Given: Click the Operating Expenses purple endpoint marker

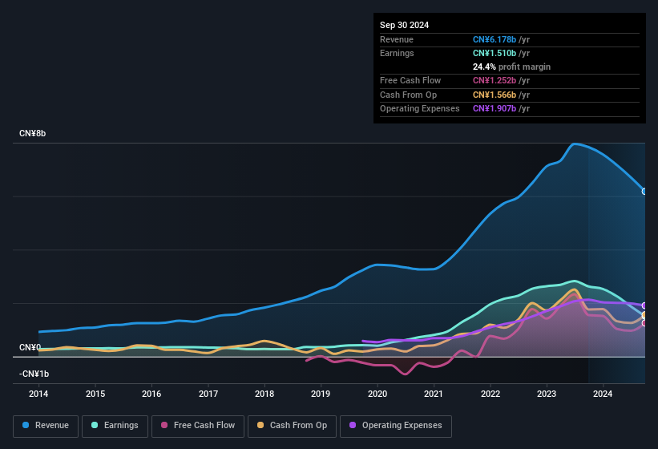Looking at the screenshot, I should pyautogui.click(x=644, y=305).
